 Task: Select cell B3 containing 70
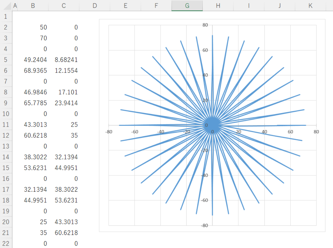(x=33, y=38)
